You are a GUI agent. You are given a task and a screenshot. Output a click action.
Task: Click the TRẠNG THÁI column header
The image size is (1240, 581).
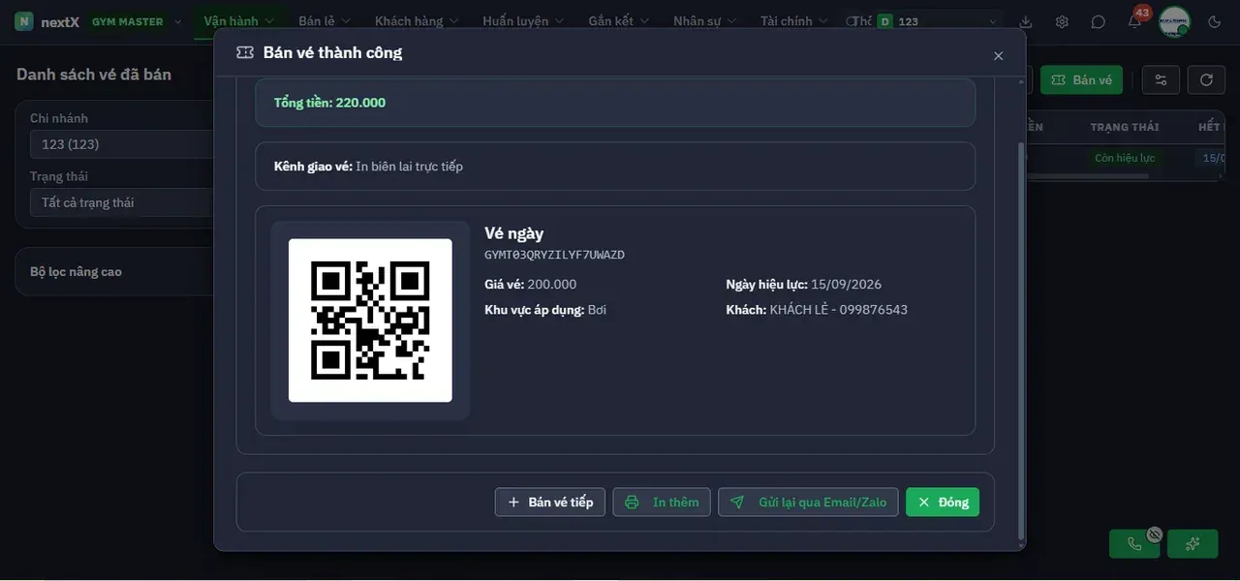click(x=1125, y=127)
